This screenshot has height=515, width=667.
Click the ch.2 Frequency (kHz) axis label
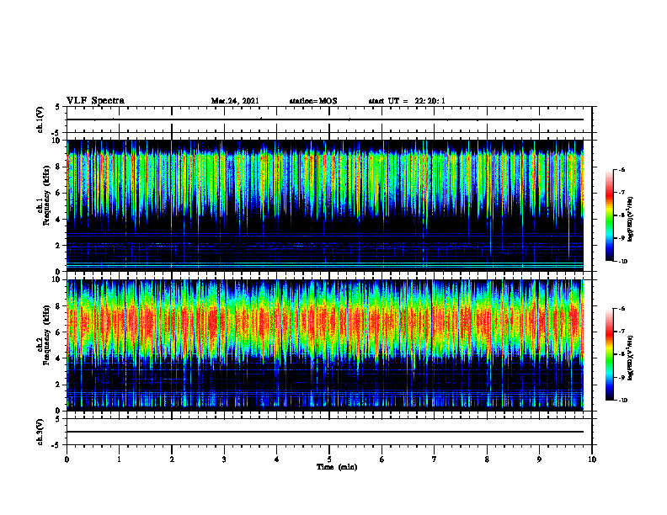coord(44,334)
